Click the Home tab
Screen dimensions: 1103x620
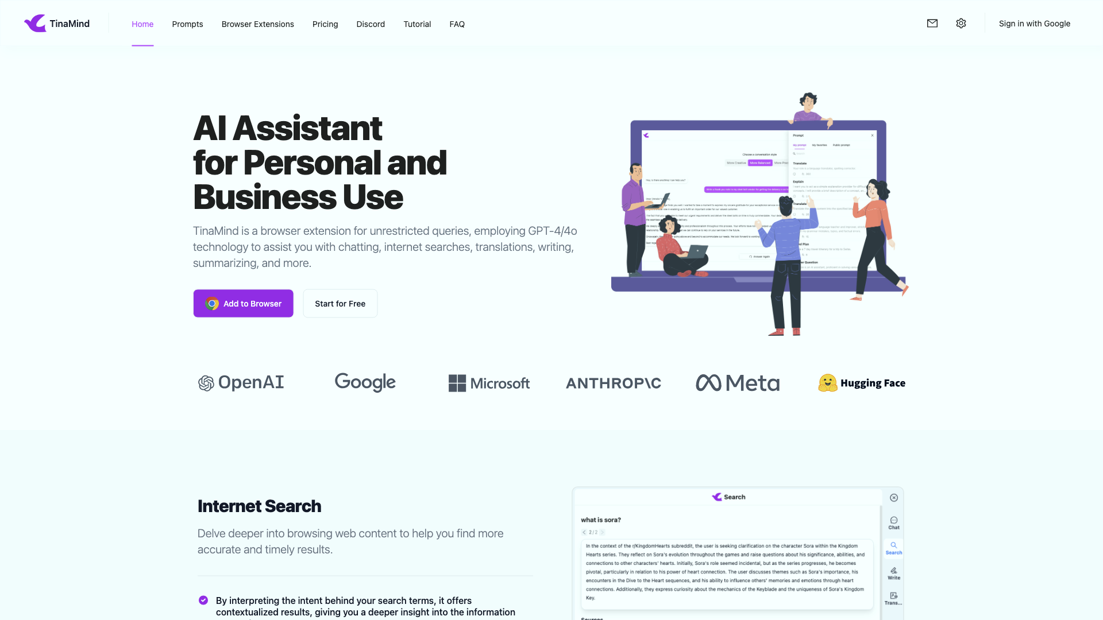(142, 24)
